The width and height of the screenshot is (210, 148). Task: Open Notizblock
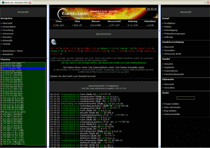pos(8,54)
